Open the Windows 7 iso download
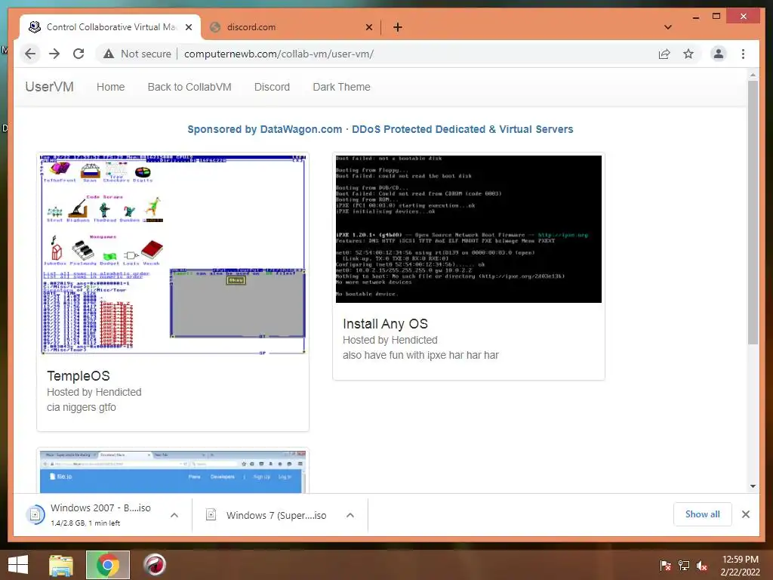Screen dimensions: 773x580 pos(276,515)
